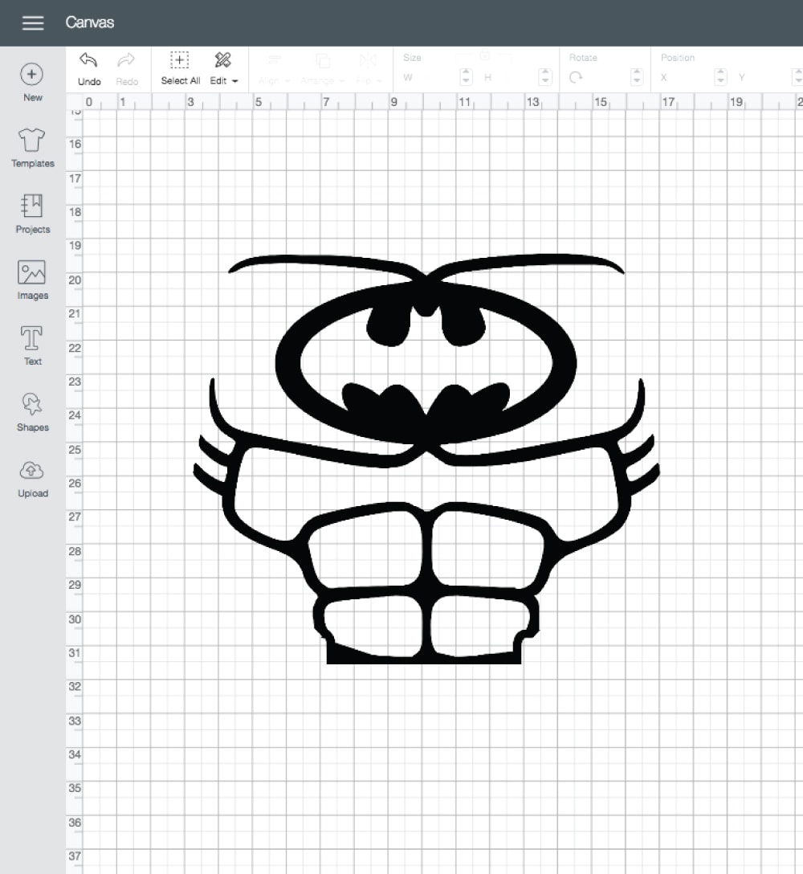Click the Position X stepper
This screenshot has height=874, width=803.
720,77
